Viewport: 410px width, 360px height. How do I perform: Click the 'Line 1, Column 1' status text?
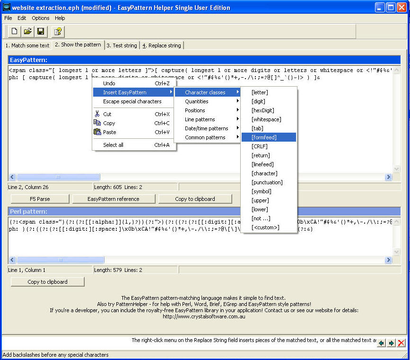tap(26, 270)
